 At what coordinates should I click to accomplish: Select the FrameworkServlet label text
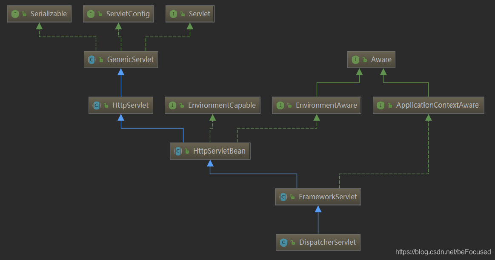click(328, 197)
